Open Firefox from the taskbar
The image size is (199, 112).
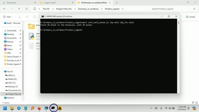click(39, 108)
